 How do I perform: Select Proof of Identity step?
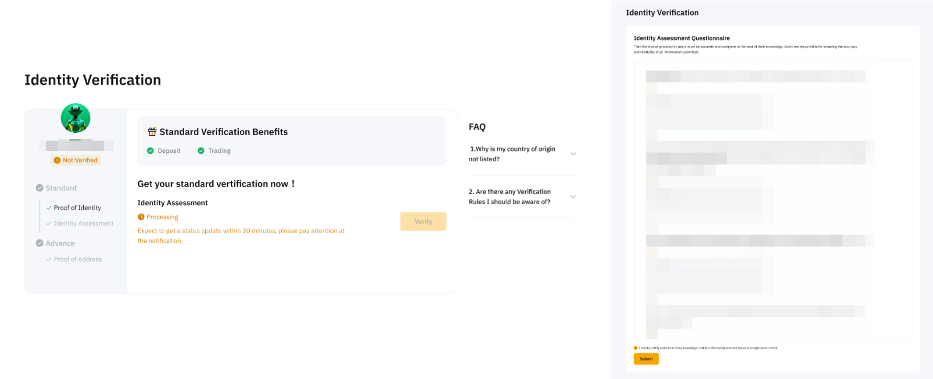pos(77,208)
